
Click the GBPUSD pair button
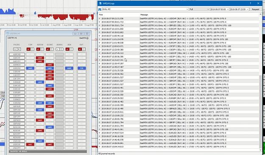[17, 124]
